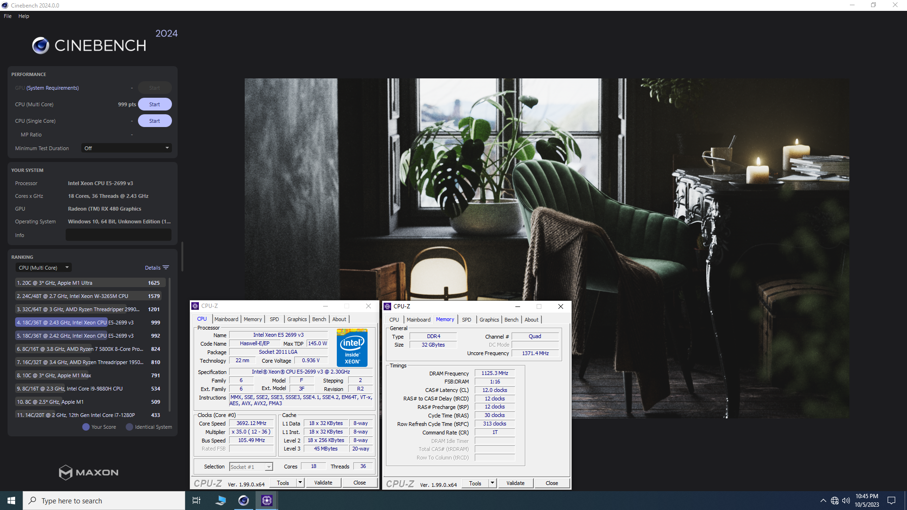This screenshot has height=510, width=907.
Task: Click the ranking list scrollbar
Action: [x=170, y=345]
